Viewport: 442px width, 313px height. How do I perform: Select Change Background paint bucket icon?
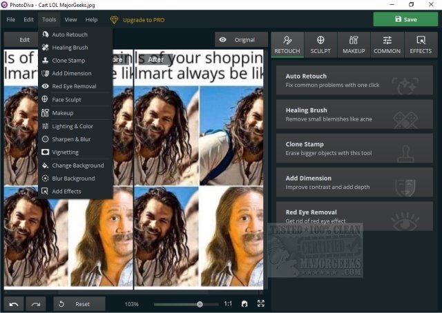click(45, 165)
